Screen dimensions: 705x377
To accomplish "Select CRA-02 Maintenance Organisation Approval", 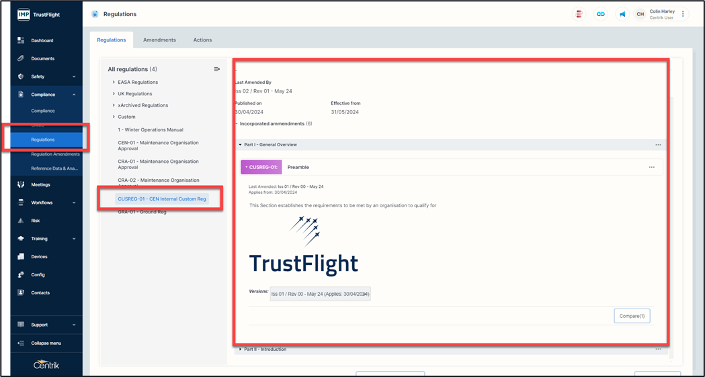I will coord(158,182).
